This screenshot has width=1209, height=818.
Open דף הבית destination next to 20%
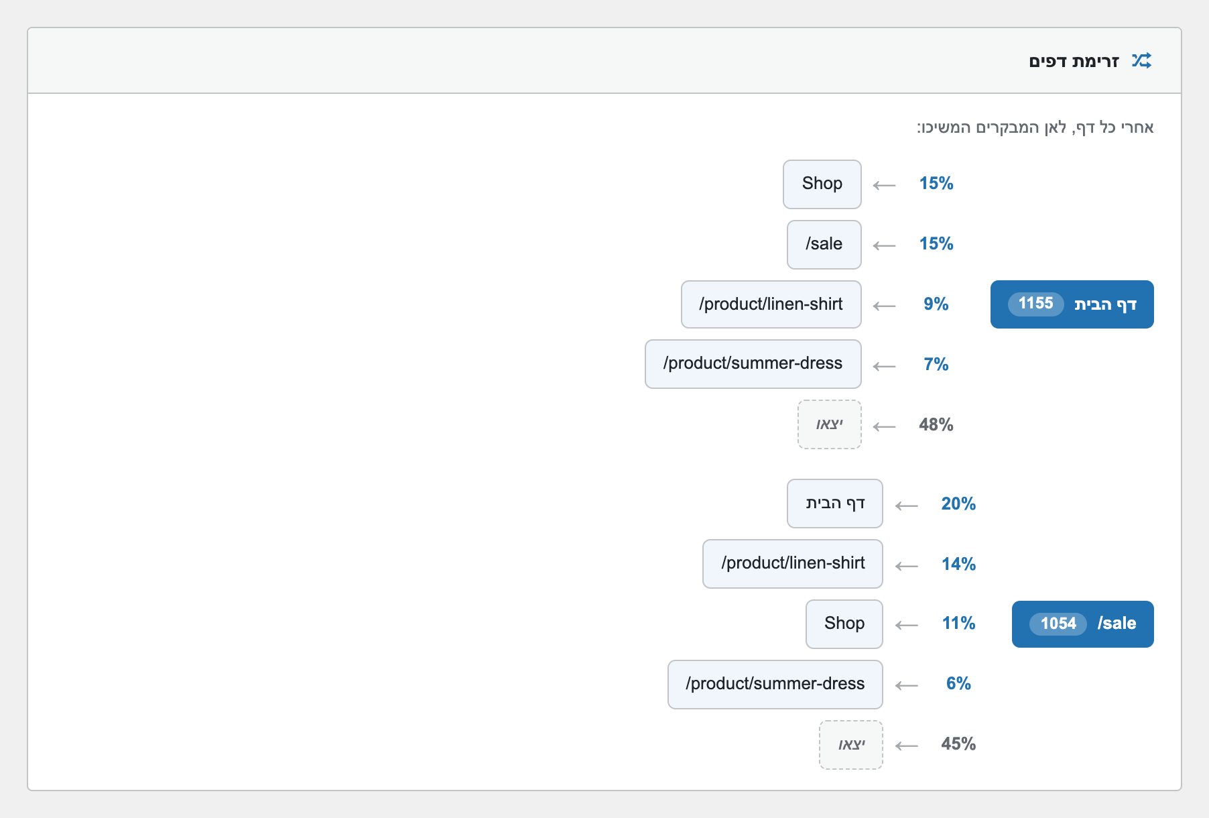pos(834,504)
